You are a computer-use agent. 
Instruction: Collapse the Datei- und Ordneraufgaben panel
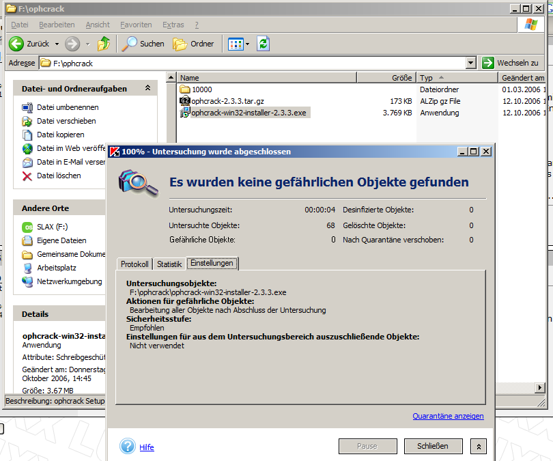[x=147, y=88]
